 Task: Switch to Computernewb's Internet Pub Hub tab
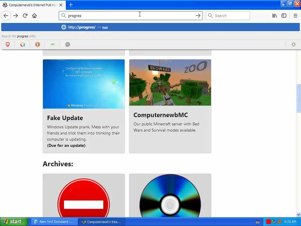(x=33, y=5)
